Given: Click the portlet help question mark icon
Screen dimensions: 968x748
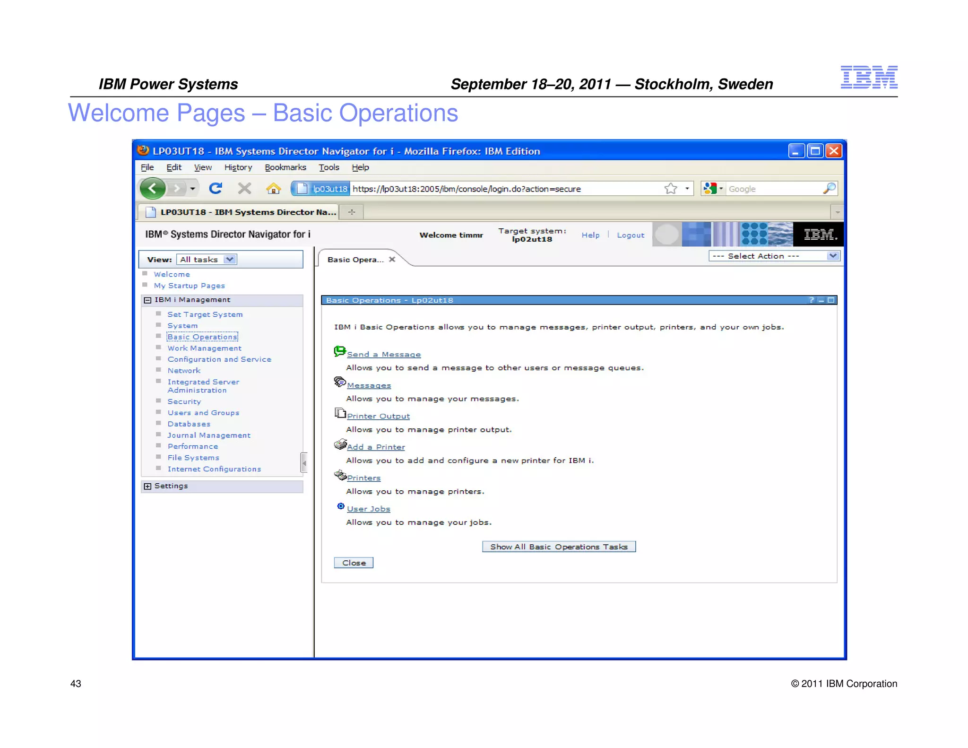Looking at the screenshot, I should (812, 300).
